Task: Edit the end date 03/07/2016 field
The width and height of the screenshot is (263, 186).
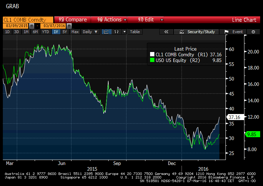Action: coord(53,26)
